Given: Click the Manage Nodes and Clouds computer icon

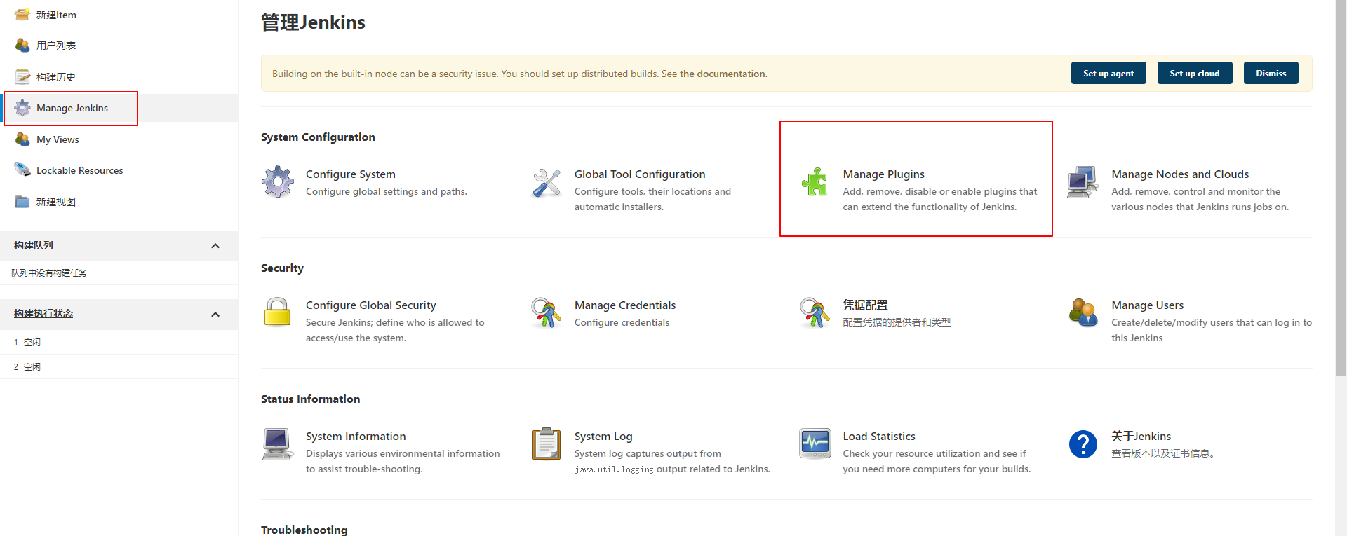Looking at the screenshot, I should click(x=1083, y=182).
